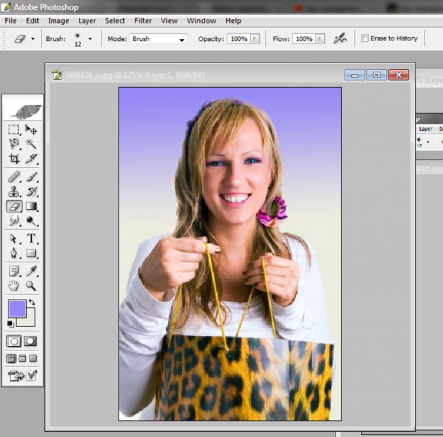
Task: Switch to Standard editing mode
Action: tap(14, 341)
